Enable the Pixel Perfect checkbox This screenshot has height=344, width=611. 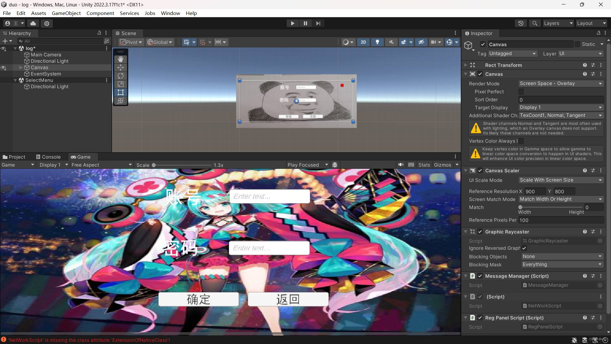521,92
